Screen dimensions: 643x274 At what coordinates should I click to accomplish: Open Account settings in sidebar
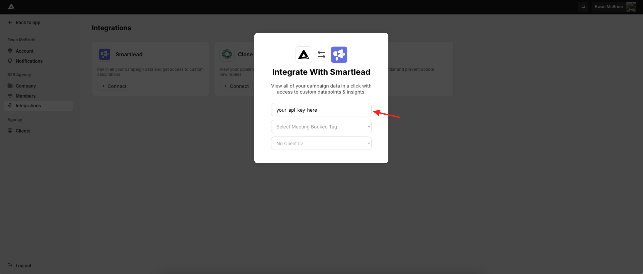click(24, 51)
